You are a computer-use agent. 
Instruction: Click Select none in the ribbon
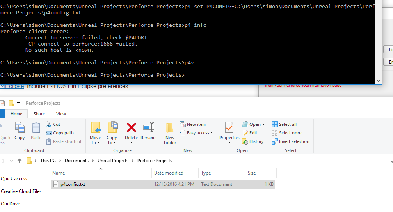click(287, 133)
